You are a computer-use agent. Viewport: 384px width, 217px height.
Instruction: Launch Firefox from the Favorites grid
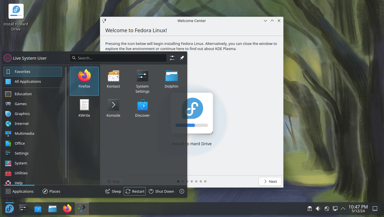pyautogui.click(x=84, y=81)
